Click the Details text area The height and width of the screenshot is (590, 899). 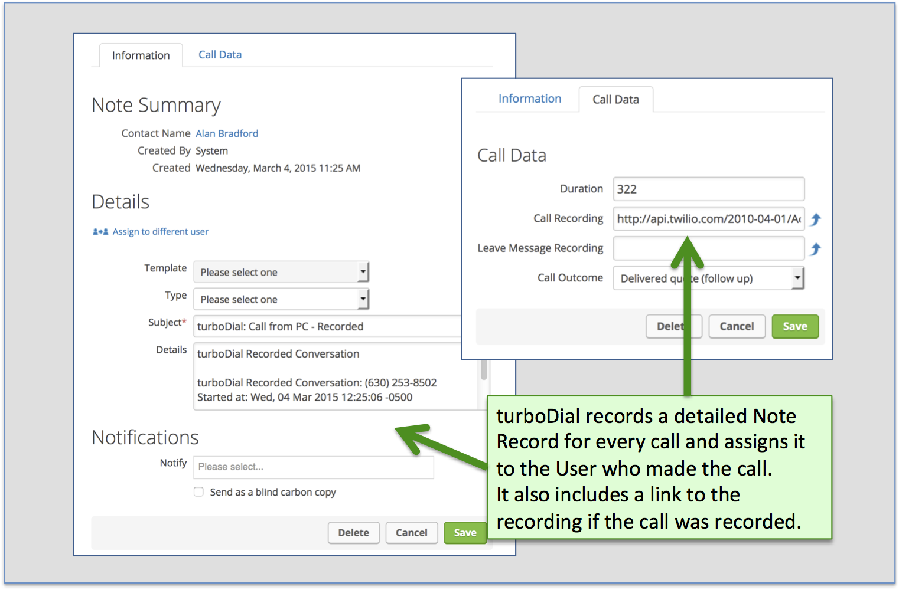coord(336,376)
